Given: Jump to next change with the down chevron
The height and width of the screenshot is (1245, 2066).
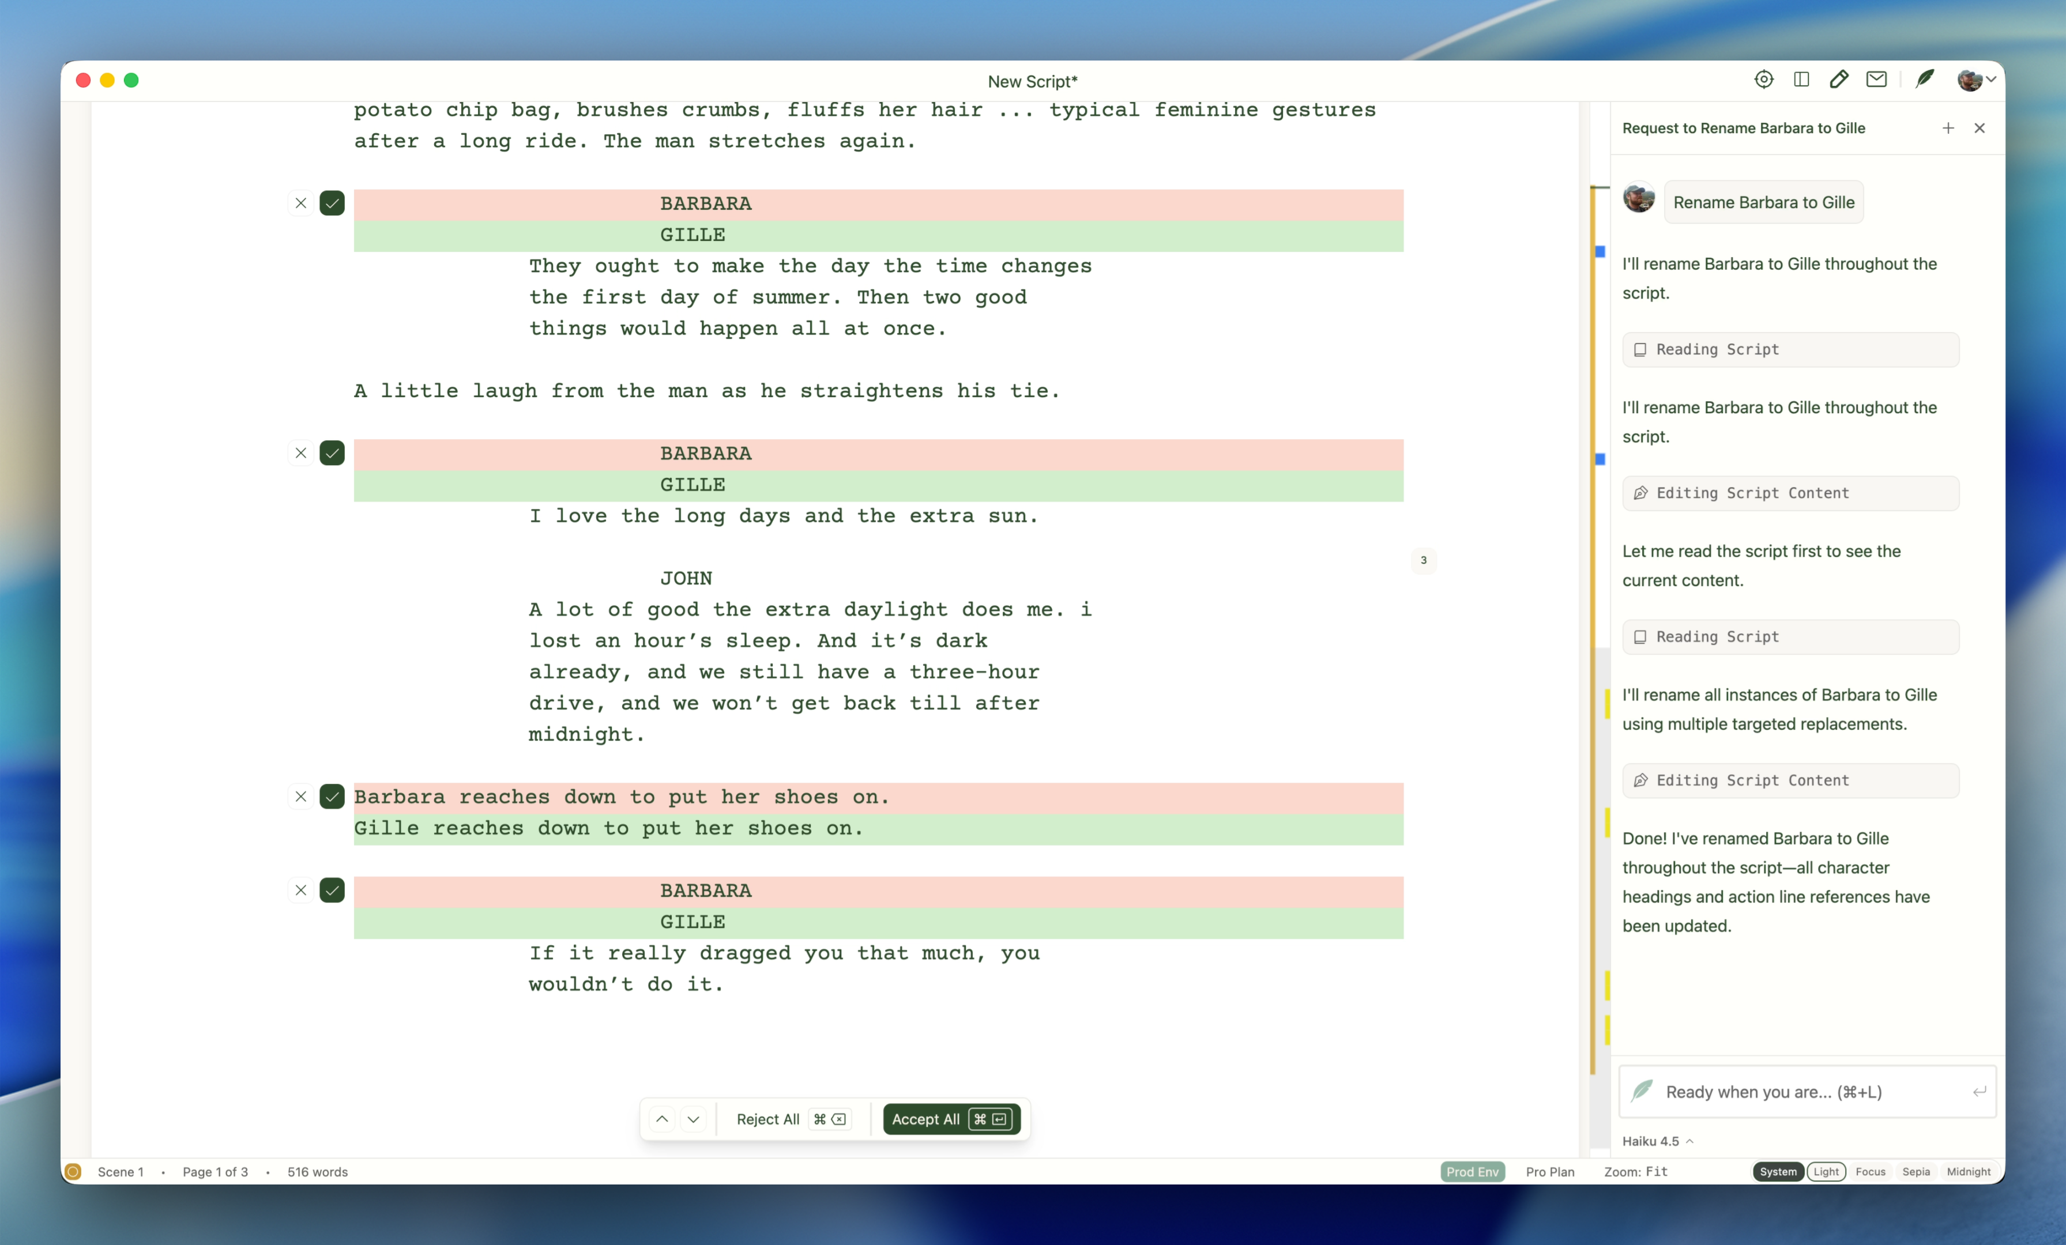Looking at the screenshot, I should pyautogui.click(x=693, y=1119).
